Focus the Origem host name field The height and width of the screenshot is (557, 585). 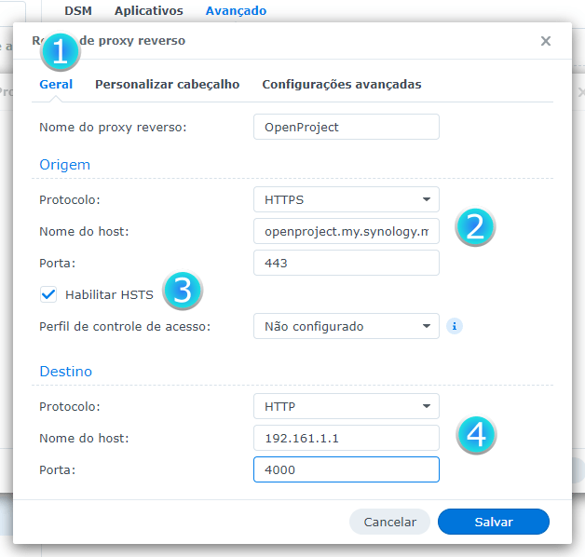pyautogui.click(x=346, y=231)
